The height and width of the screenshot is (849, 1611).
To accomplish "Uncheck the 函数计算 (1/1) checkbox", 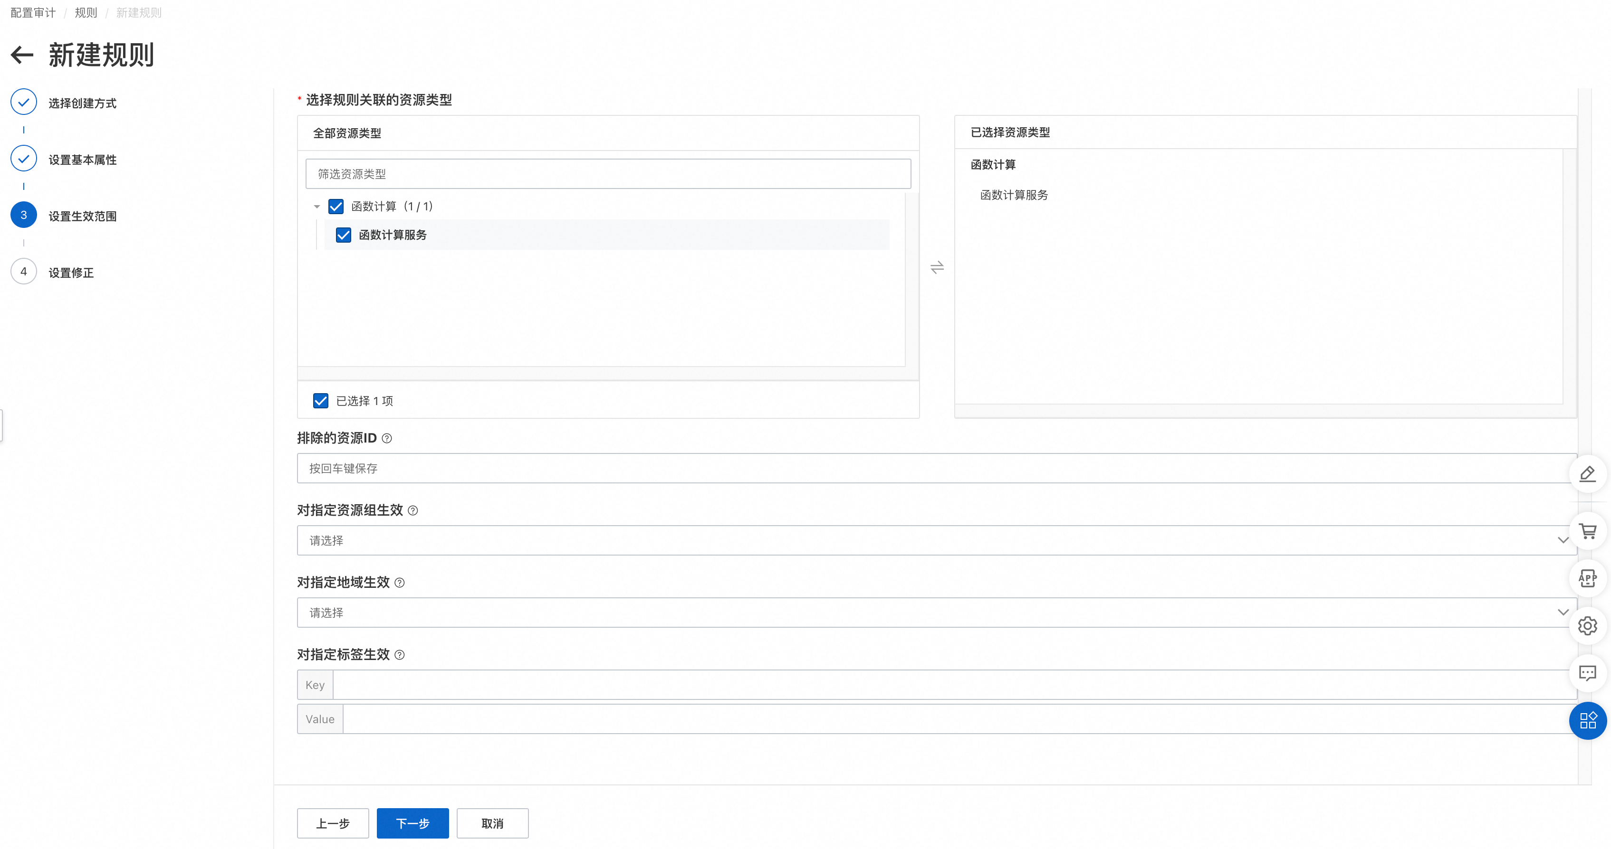I will (336, 206).
